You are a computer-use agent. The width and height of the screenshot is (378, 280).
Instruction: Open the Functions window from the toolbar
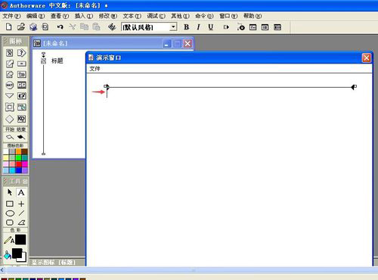(x=253, y=27)
